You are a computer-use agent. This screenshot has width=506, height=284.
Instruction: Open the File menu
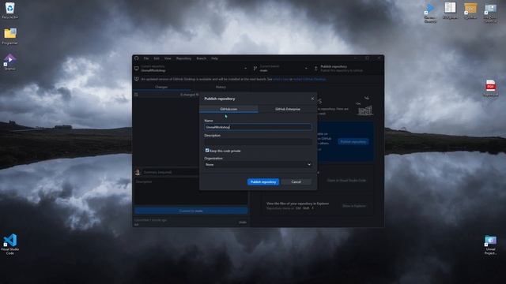[146, 58]
